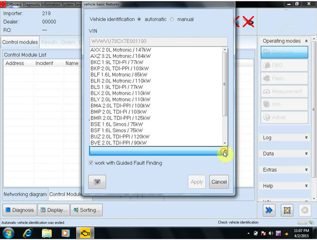The width and height of the screenshot is (317, 240).
Task: Open the Flash operating mode
Action: pyautogui.click(x=284, y=78)
